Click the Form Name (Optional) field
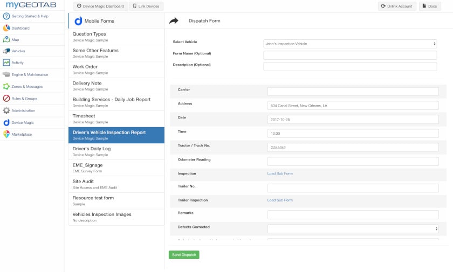 tap(350, 55)
